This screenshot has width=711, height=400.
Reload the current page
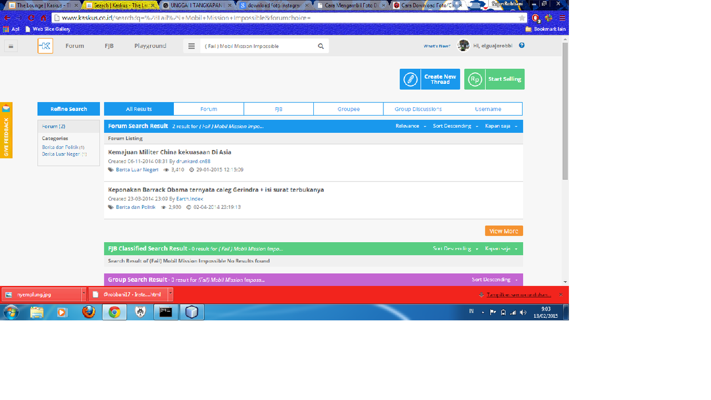tap(31, 18)
